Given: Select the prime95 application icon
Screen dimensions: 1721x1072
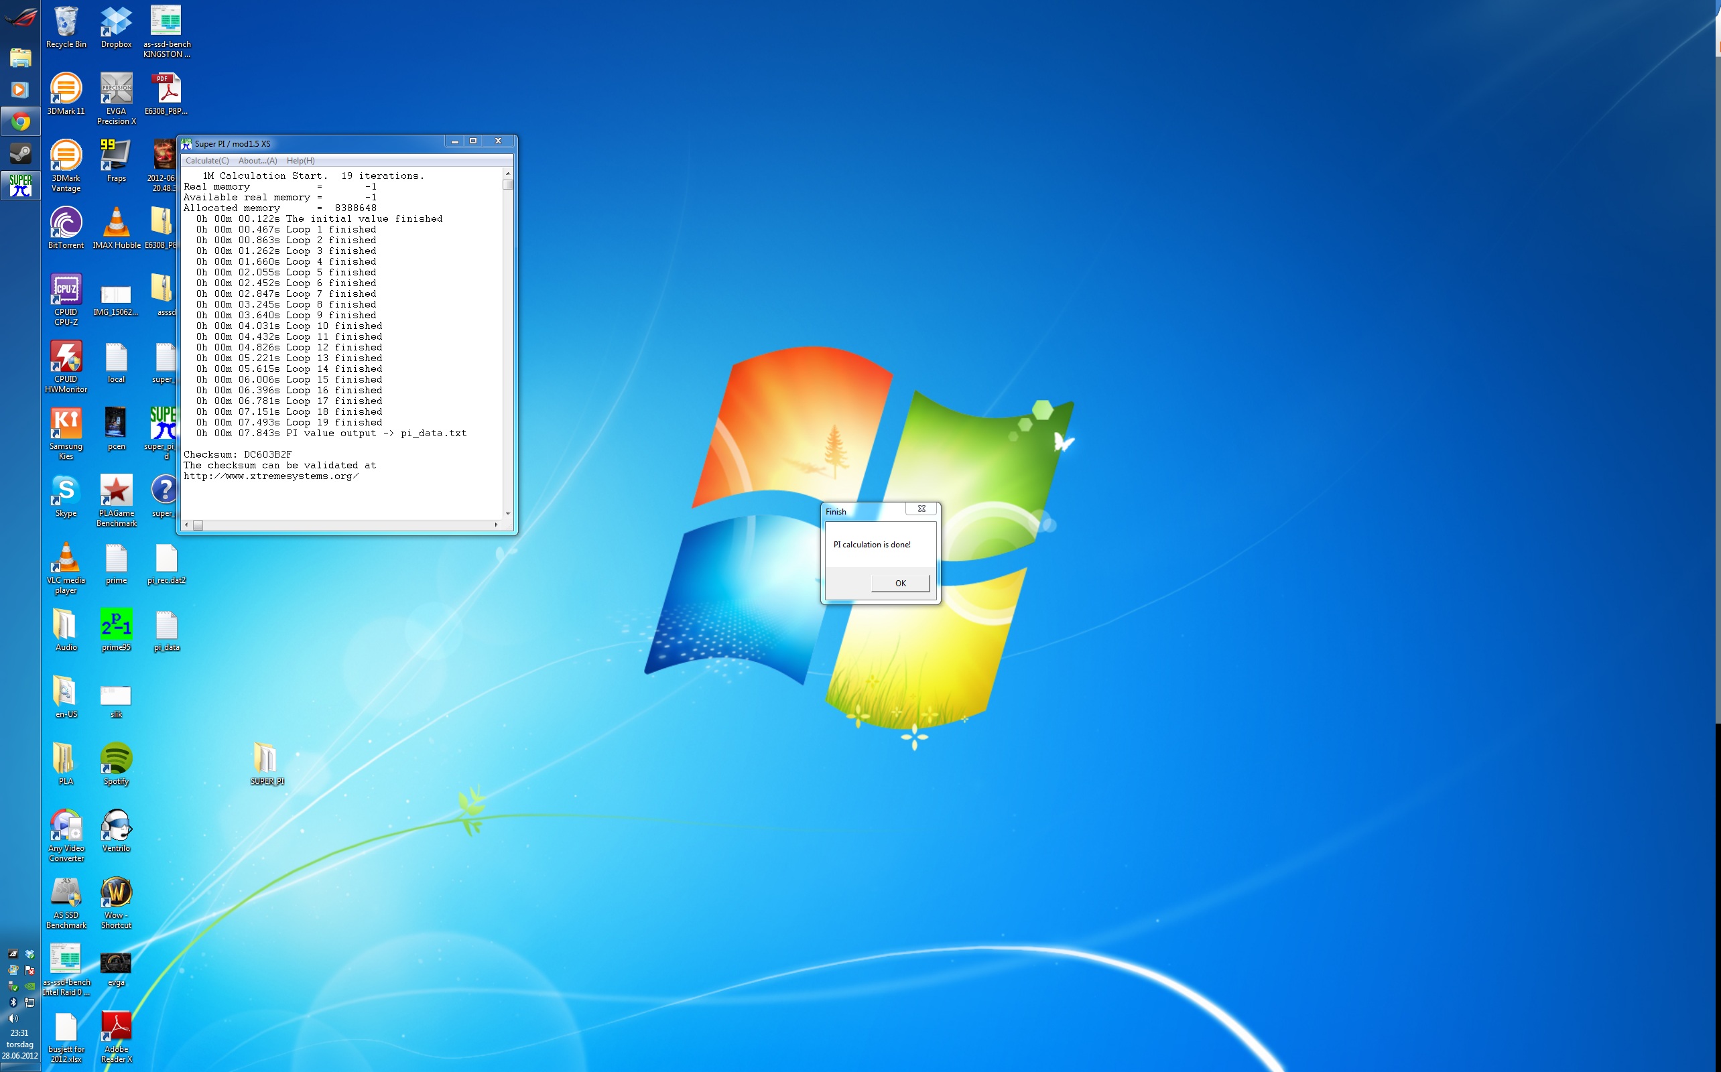Looking at the screenshot, I should (x=117, y=630).
